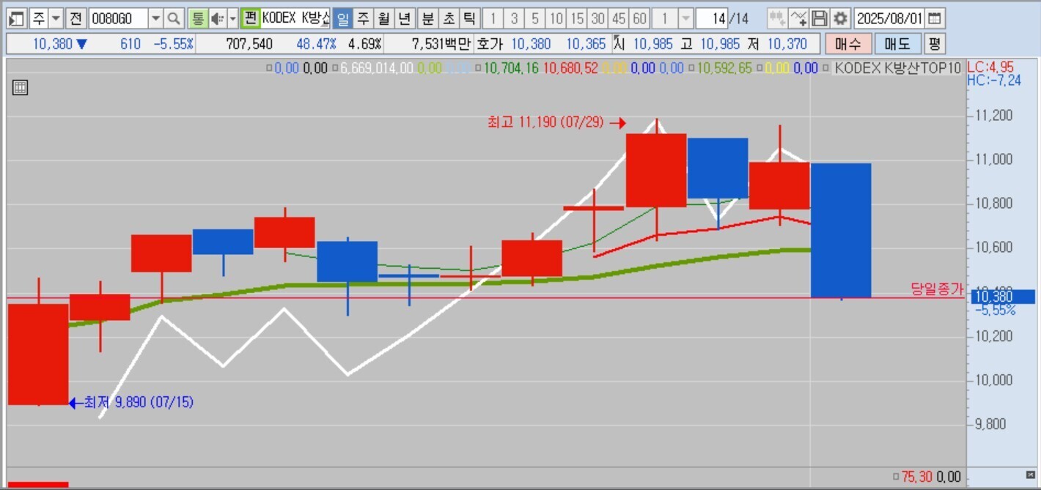Click the window layout icon in the toolbar
Viewport: 1041px width, 490px height.
(x=18, y=18)
